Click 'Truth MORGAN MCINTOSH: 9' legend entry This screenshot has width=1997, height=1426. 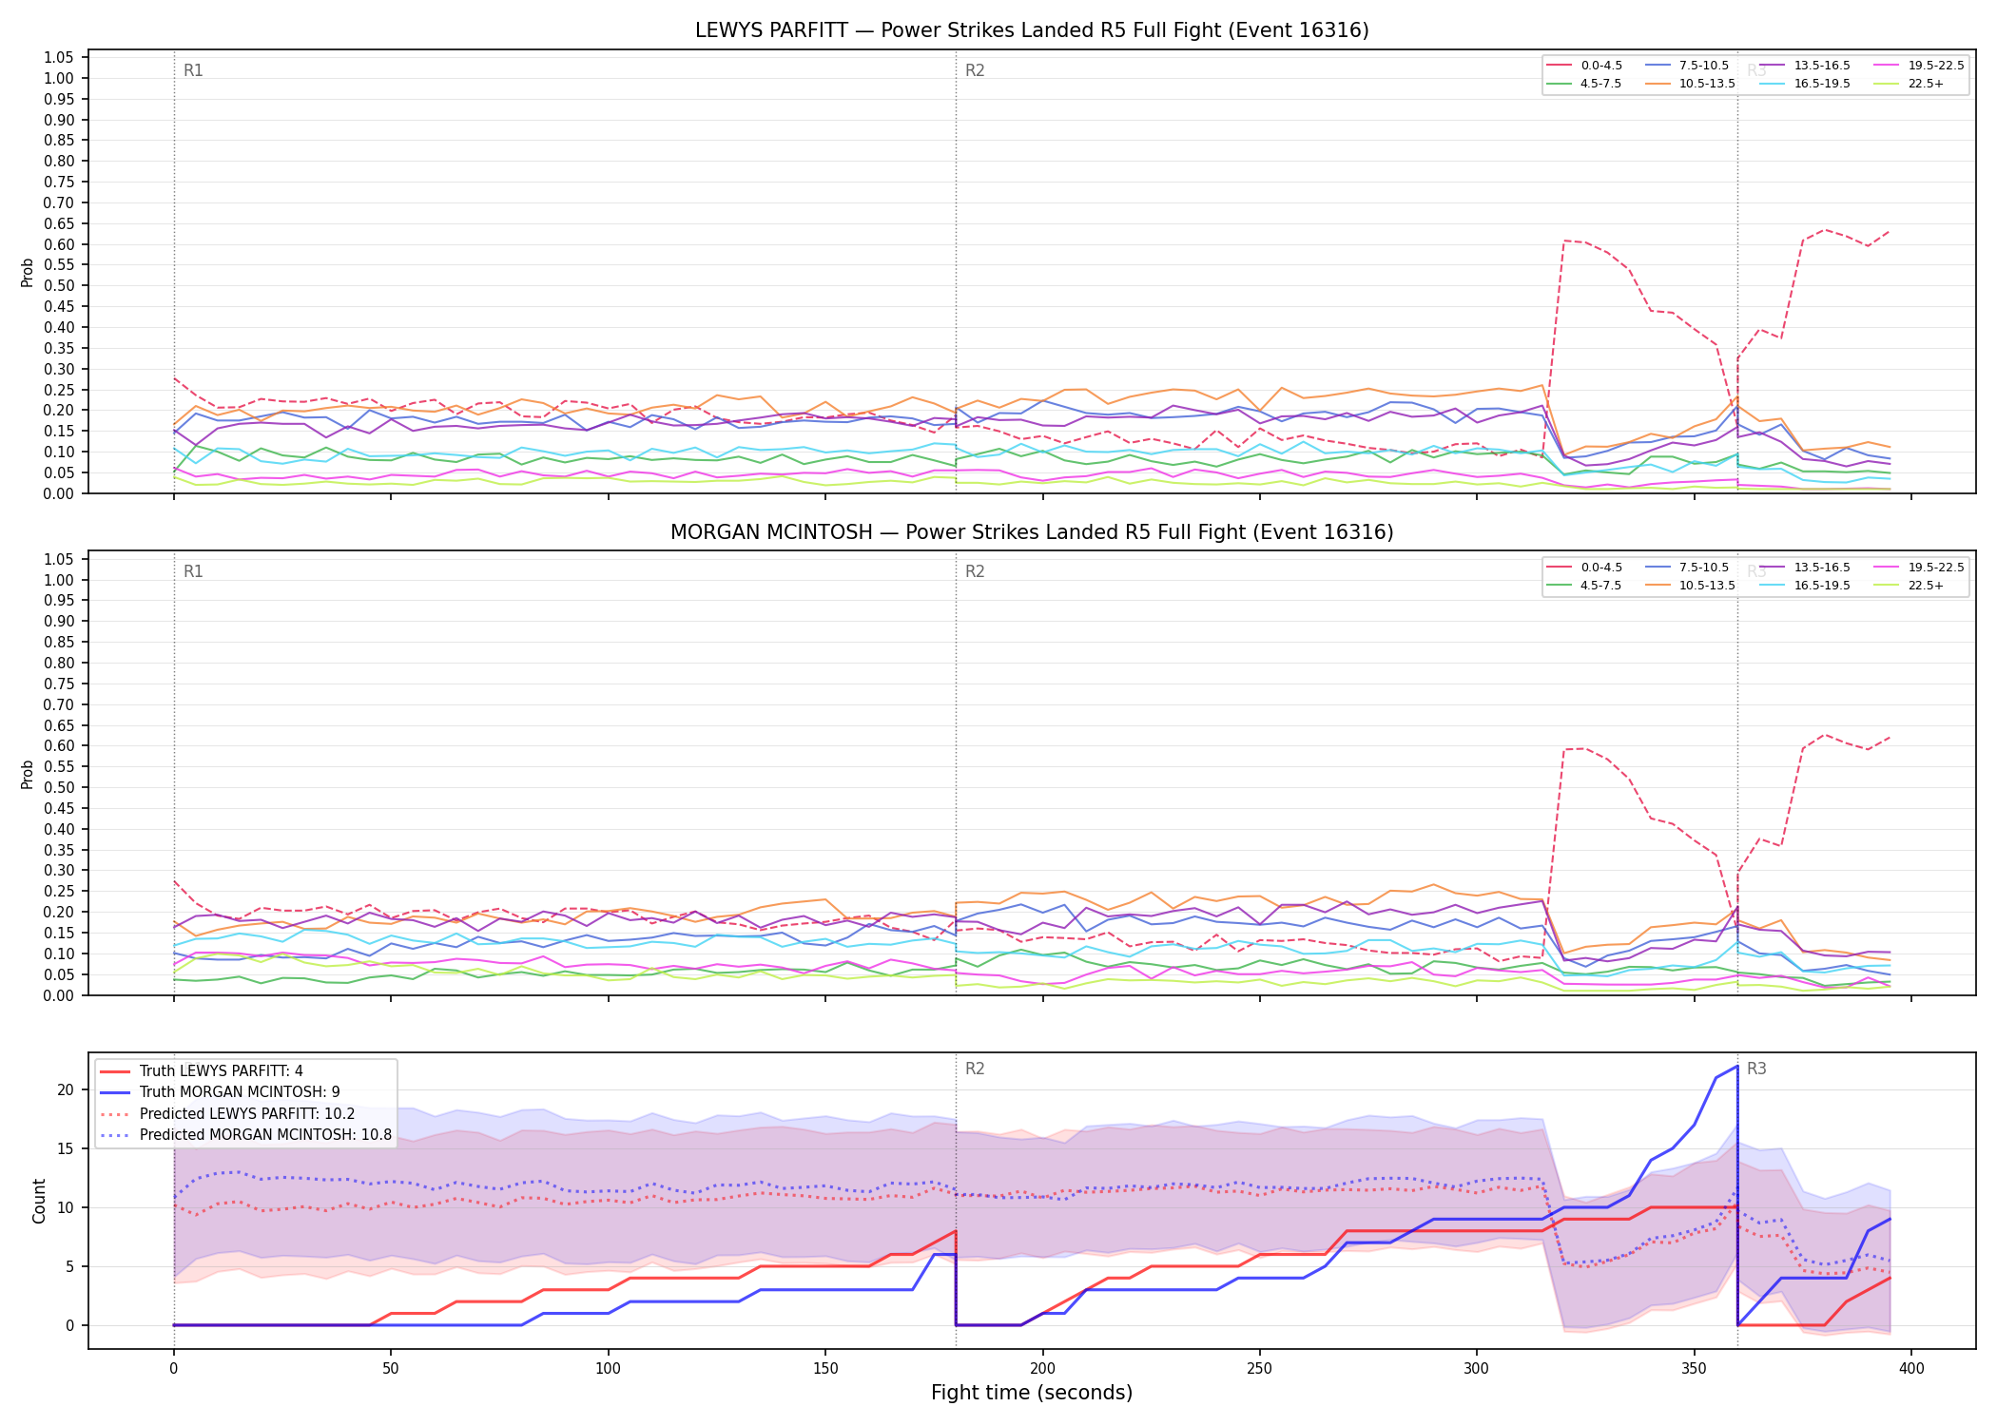pos(220,1092)
